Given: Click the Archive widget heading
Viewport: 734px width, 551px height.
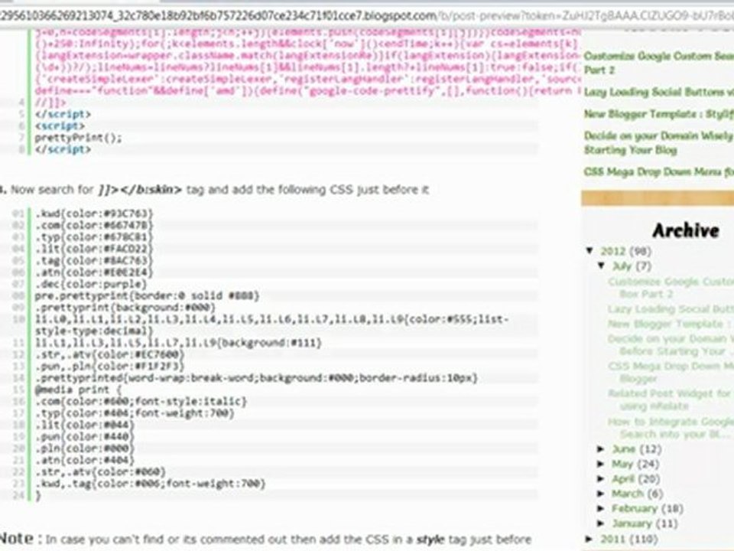Looking at the screenshot, I should pos(686,230).
